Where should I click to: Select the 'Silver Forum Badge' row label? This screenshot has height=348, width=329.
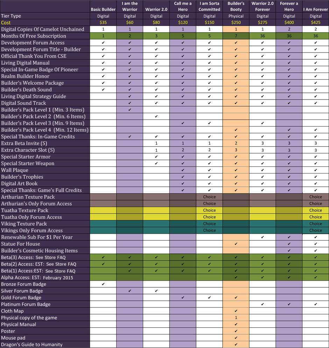click(22, 291)
